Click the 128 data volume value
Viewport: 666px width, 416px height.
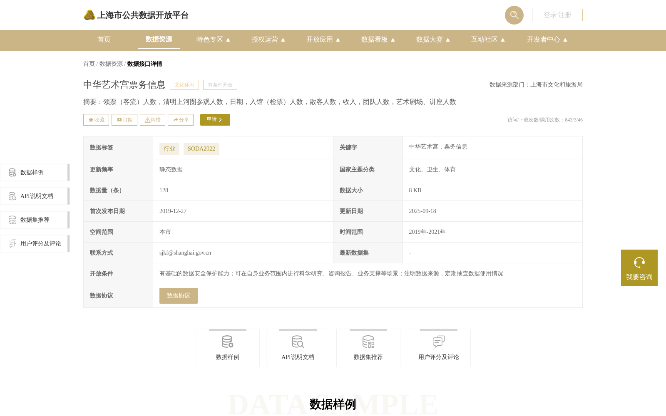pos(164,191)
